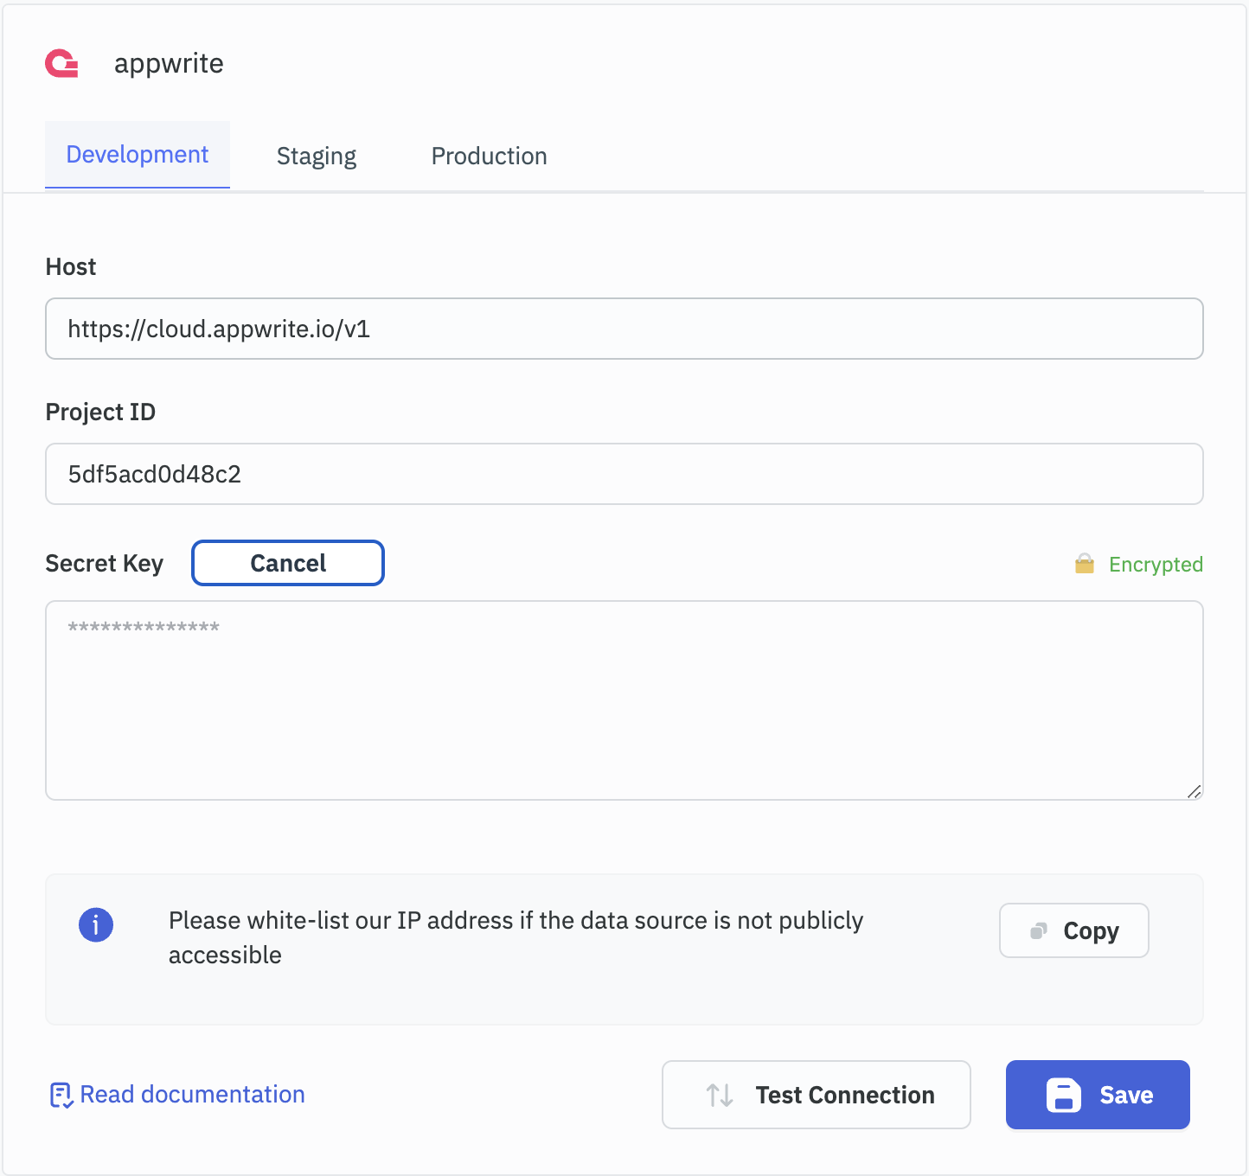The width and height of the screenshot is (1249, 1176).
Task: Open the Read documentation link
Action: coord(192,1095)
